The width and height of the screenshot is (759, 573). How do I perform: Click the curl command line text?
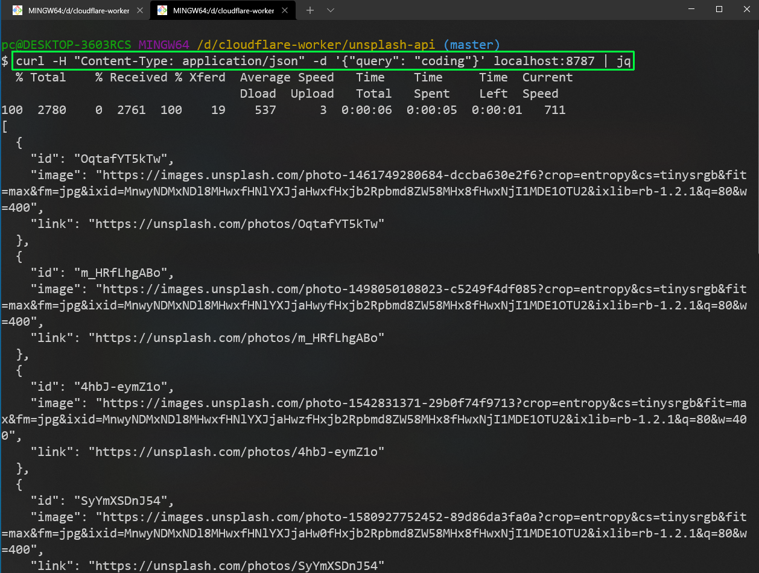click(323, 61)
